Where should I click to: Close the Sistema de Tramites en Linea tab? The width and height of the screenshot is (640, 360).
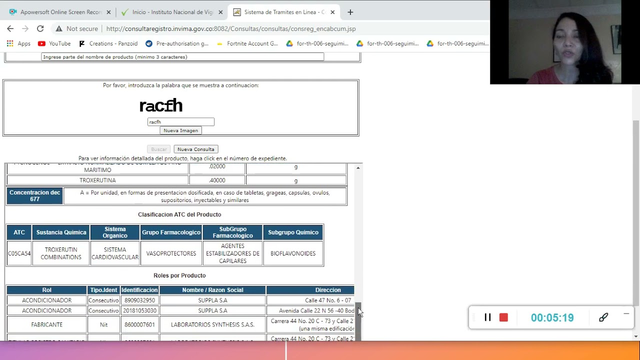[x=332, y=12]
